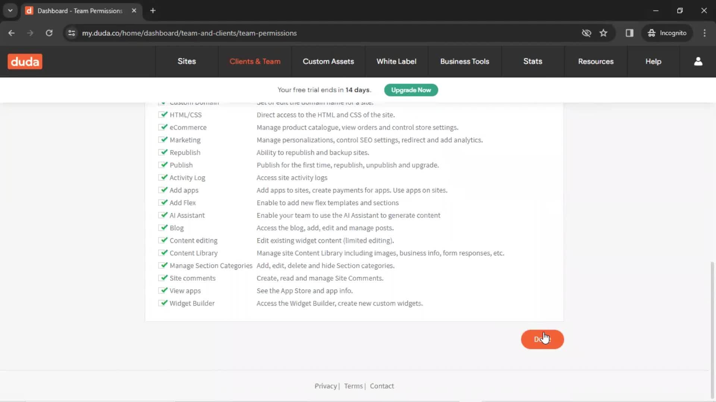This screenshot has width=716, height=402.
Task: Open the Stats menu
Action: pyautogui.click(x=533, y=61)
